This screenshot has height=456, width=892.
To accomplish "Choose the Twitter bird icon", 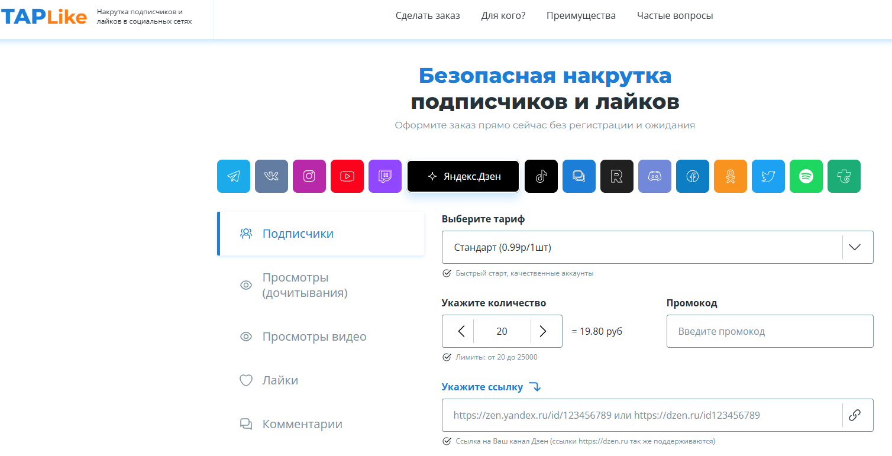I will (x=768, y=176).
